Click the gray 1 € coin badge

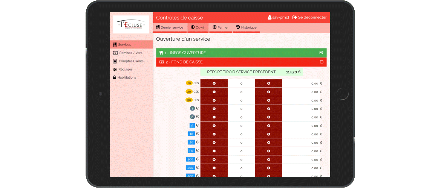pos(192,108)
